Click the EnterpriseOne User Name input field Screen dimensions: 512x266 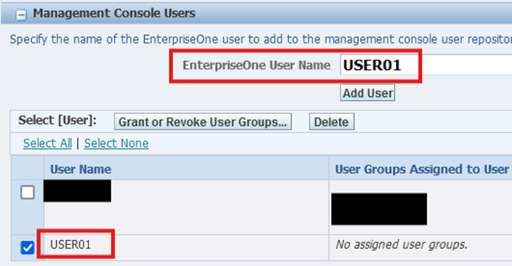(426, 65)
